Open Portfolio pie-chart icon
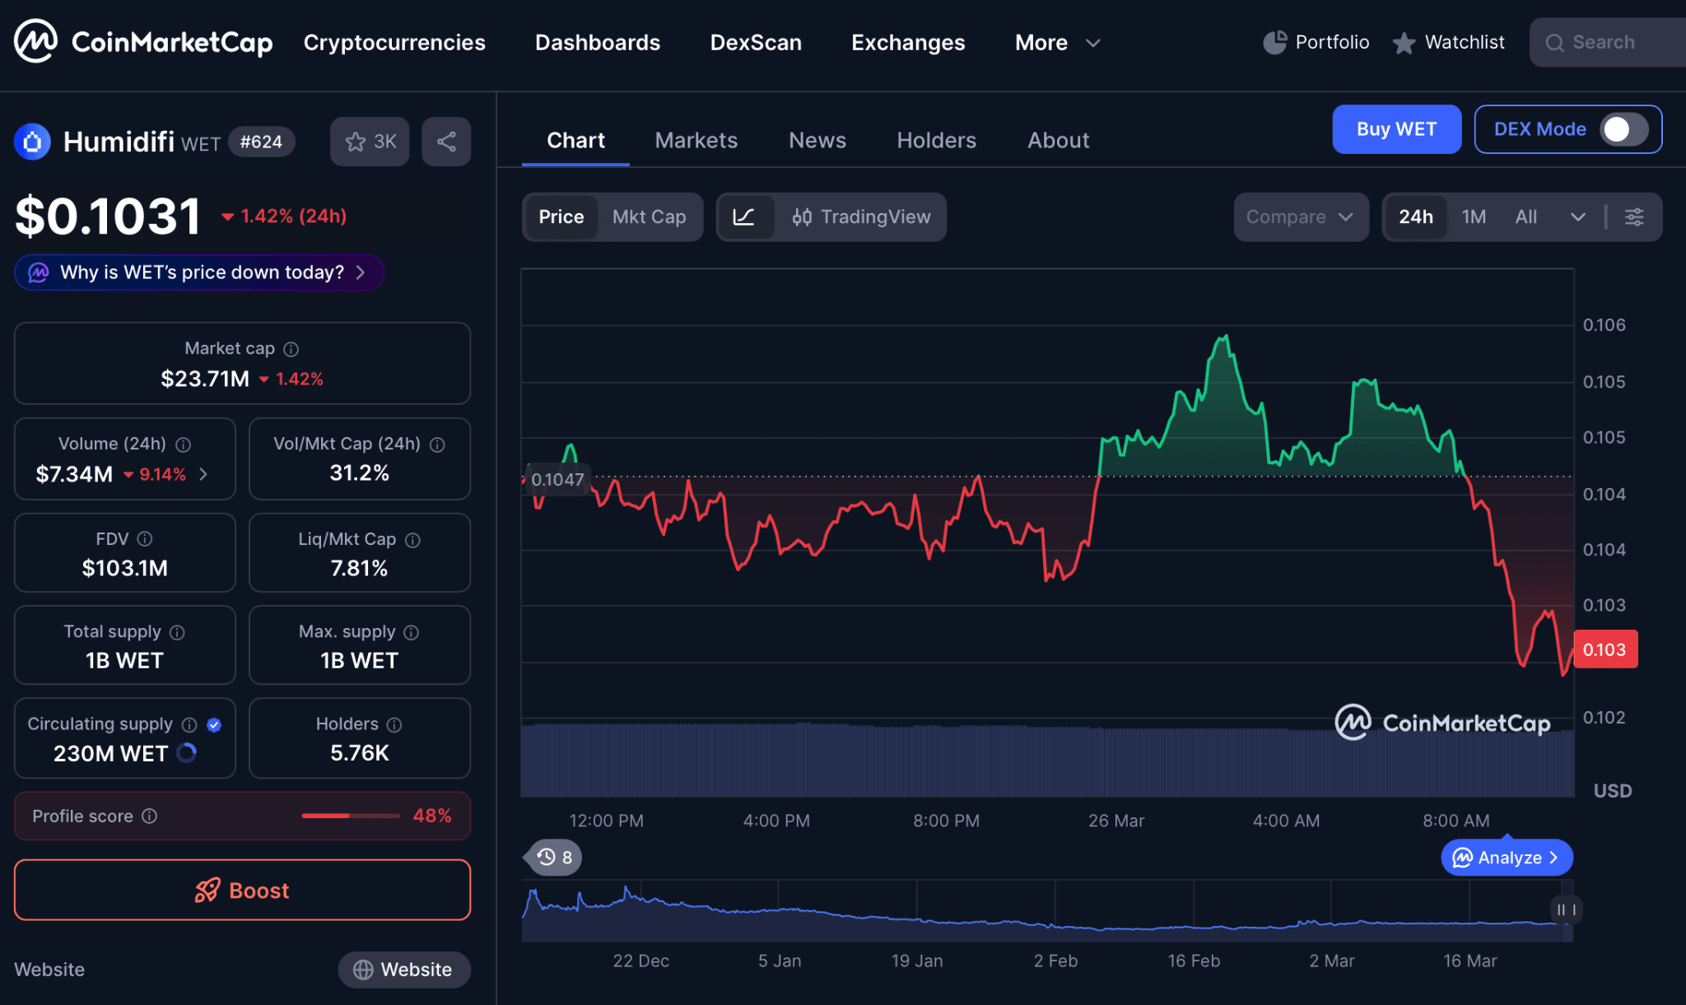This screenshot has height=1005, width=1686. tap(1274, 42)
